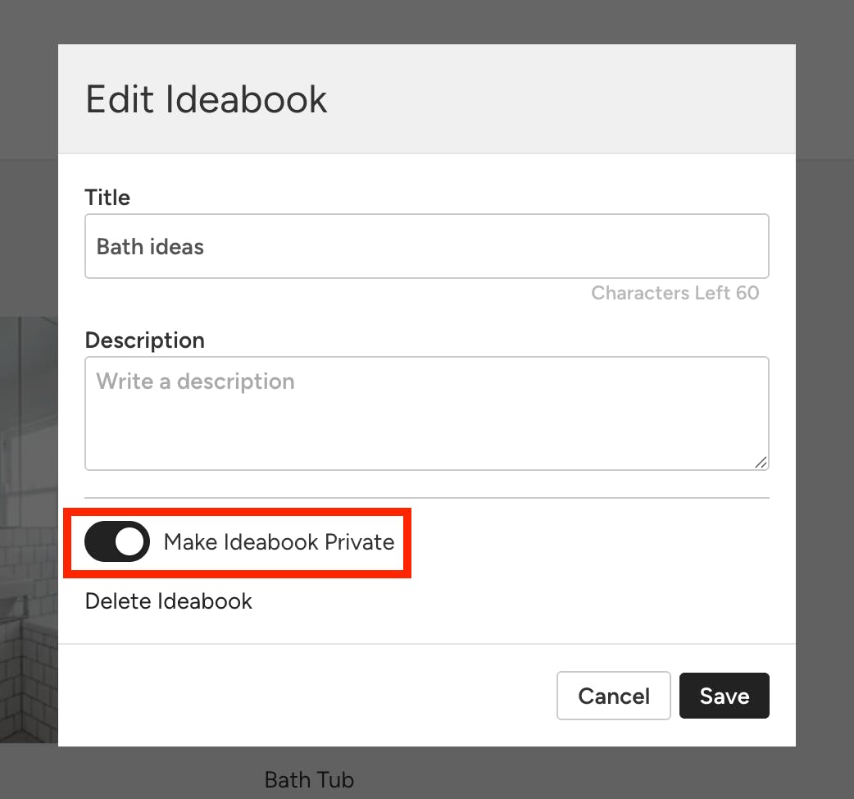Viewport: 854px width, 799px height.
Task: Cancel editing the ideabook
Action: 613,696
